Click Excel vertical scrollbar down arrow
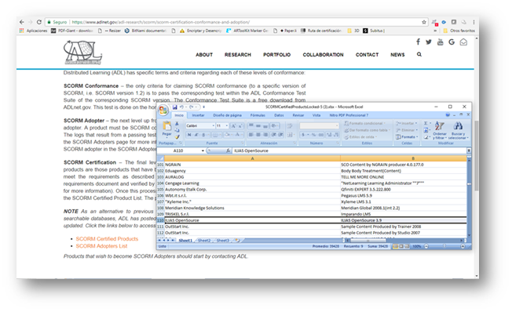This screenshot has width=512, height=312. [470, 235]
